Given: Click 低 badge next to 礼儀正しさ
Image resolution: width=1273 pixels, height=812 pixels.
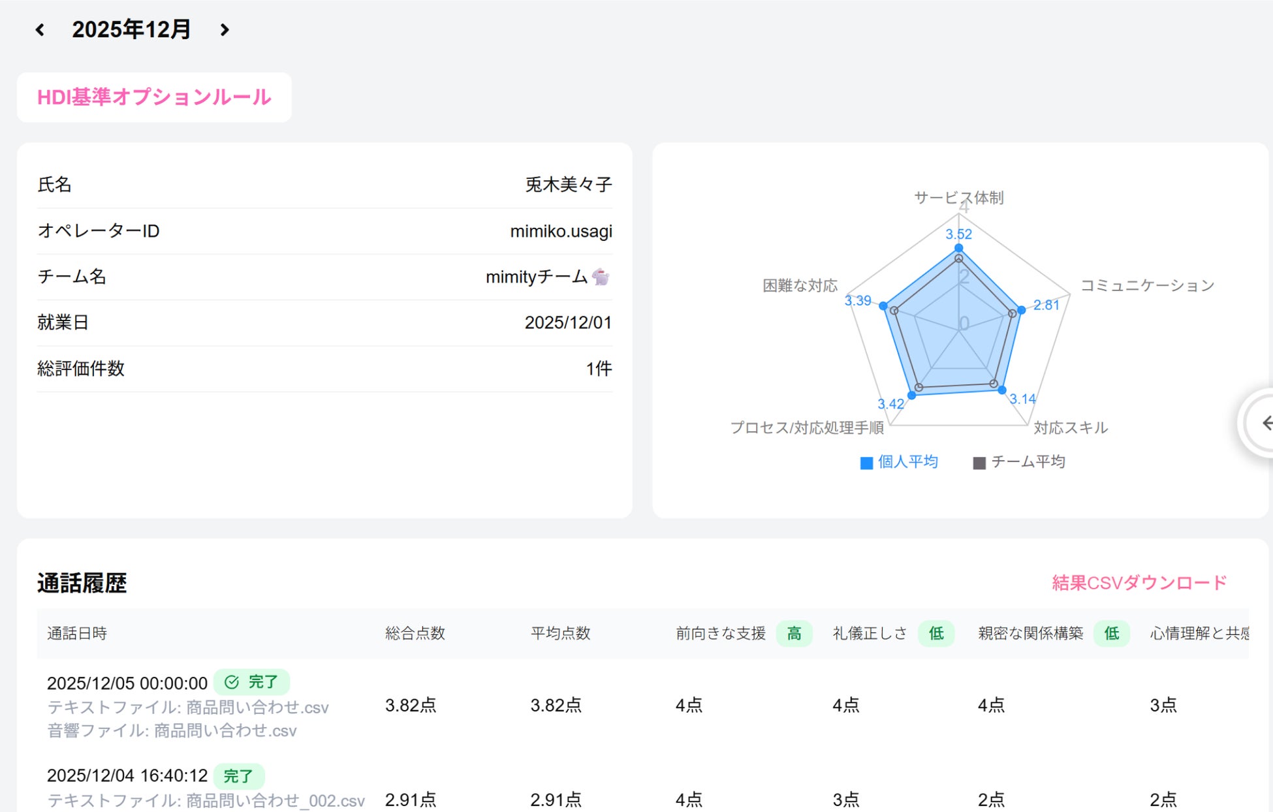Looking at the screenshot, I should 935,633.
